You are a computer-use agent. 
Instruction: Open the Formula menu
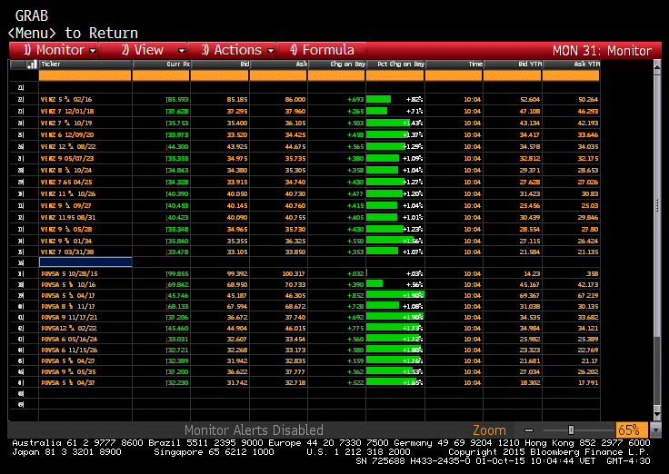(x=322, y=50)
